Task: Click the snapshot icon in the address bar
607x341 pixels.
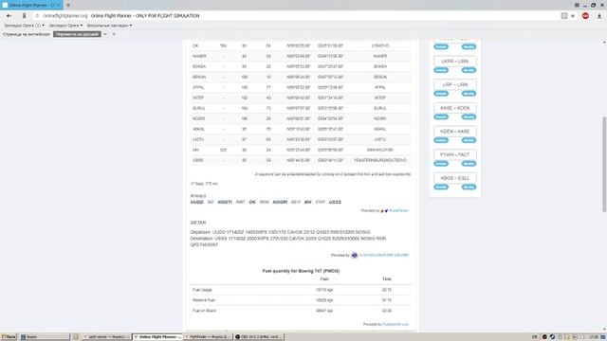Action: 564,16
